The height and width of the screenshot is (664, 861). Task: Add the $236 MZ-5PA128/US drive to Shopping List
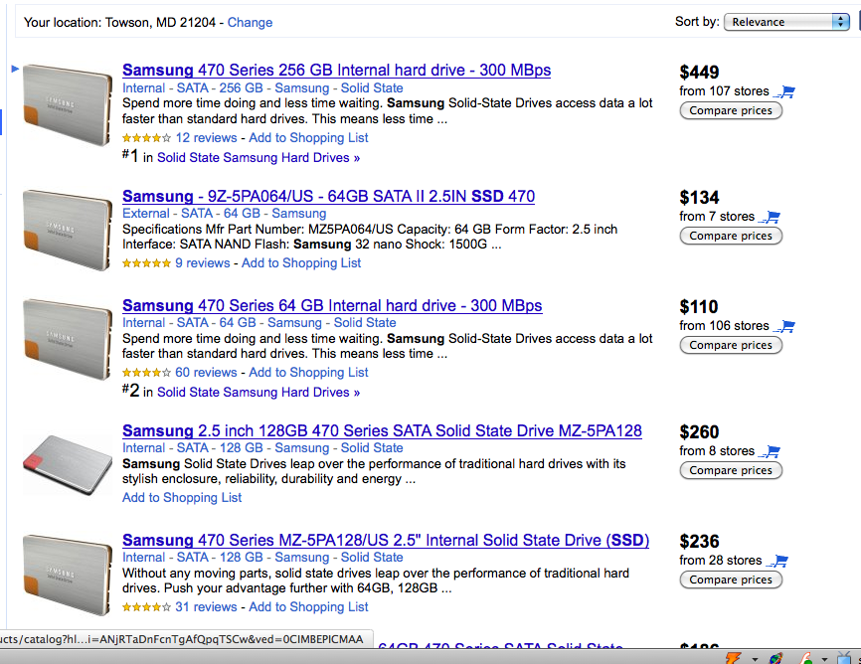point(308,607)
